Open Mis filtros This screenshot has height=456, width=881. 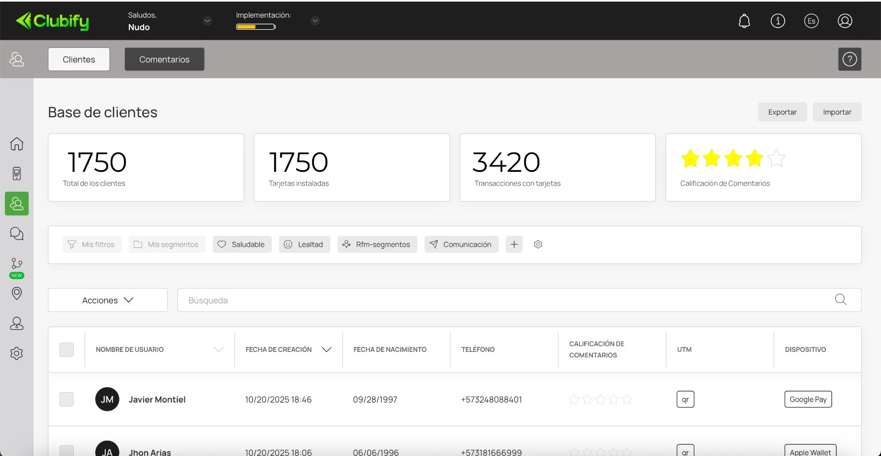(92, 245)
